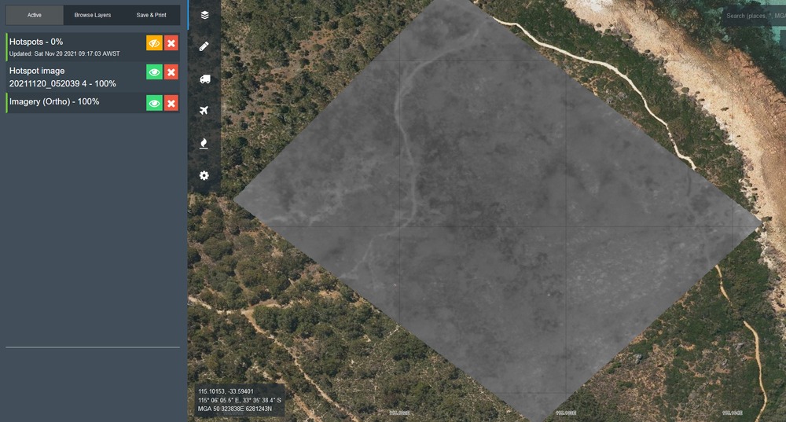Select the Imagery (Ortho) - 100% layer label
Screen dimensions: 786x422
[x=54, y=102]
